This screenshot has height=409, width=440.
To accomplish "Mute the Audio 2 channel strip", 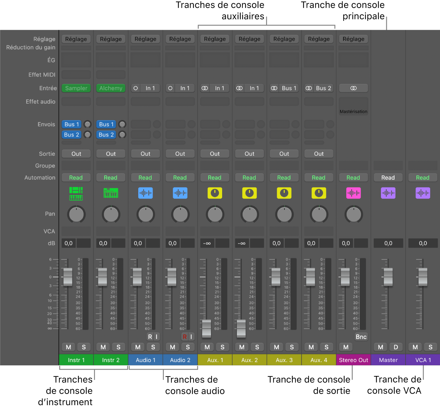I will click(172, 347).
